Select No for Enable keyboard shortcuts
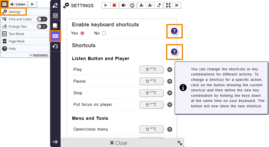 pos(104,33)
